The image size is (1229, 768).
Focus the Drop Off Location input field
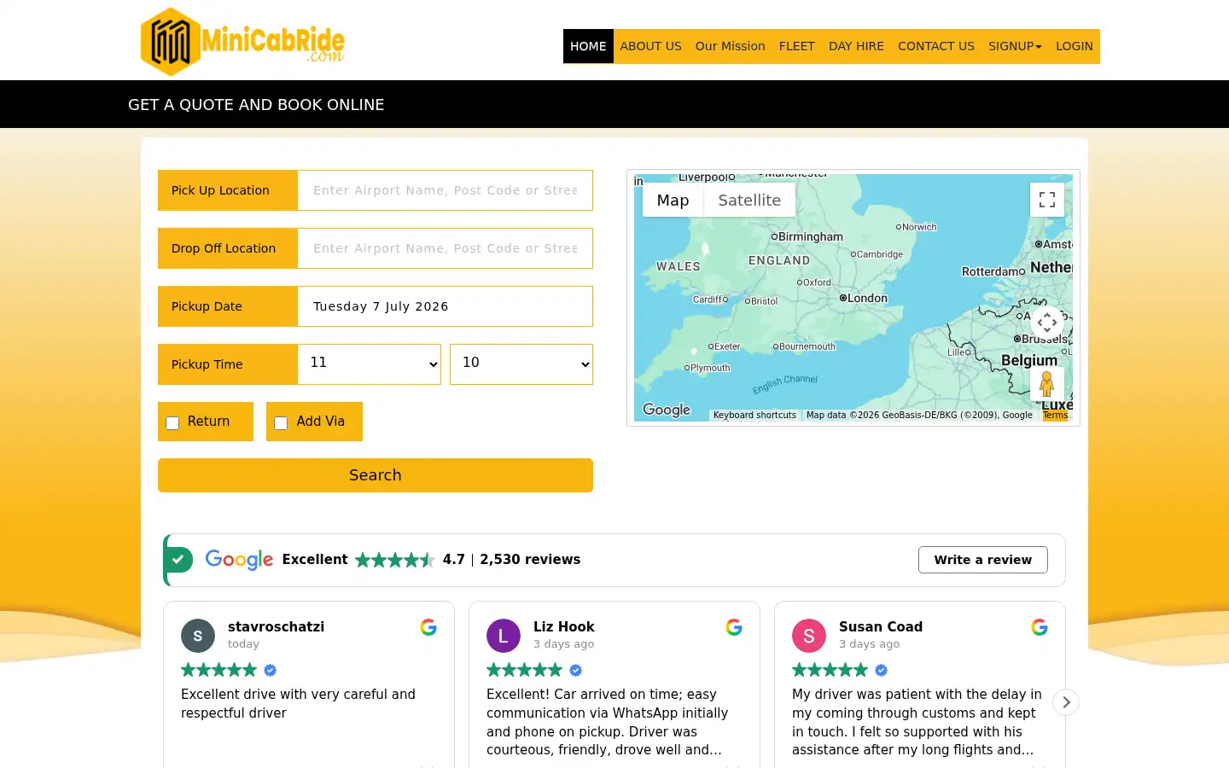click(446, 248)
